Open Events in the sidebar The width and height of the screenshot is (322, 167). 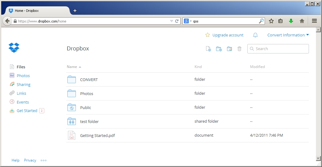tap(23, 102)
